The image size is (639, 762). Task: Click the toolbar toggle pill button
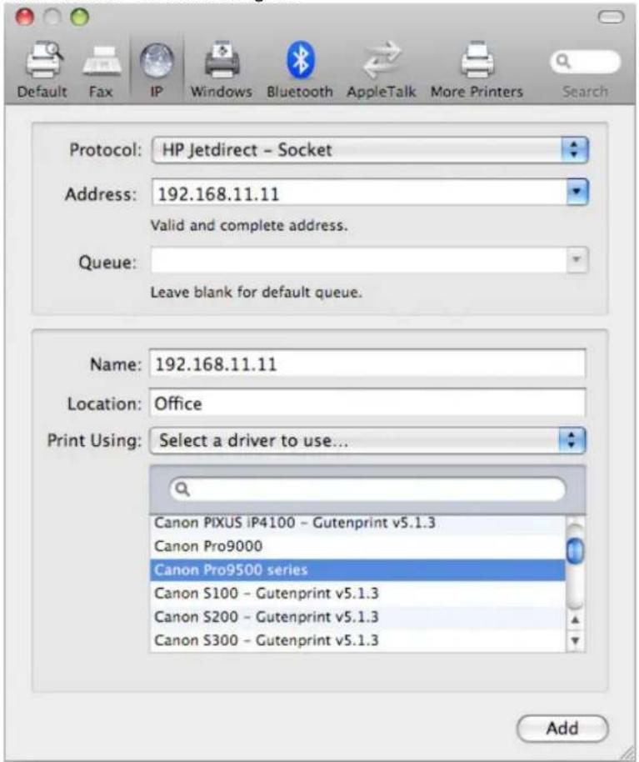pyautogui.click(x=611, y=17)
